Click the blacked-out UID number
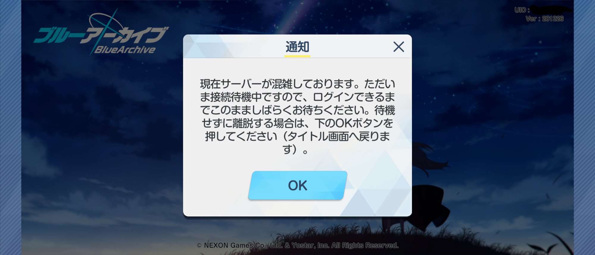 (551, 10)
